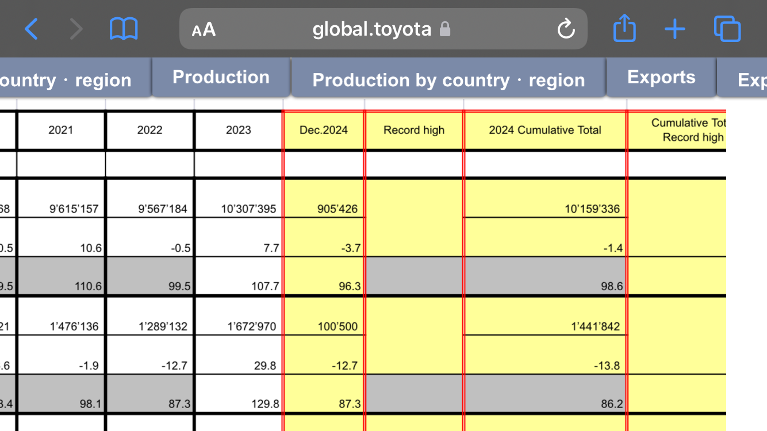The height and width of the screenshot is (431, 767).
Task: Click the cell with value 1'441'842
Action: click(x=545, y=316)
